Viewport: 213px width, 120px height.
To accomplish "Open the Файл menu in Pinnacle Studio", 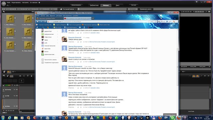I will pos(9,2).
